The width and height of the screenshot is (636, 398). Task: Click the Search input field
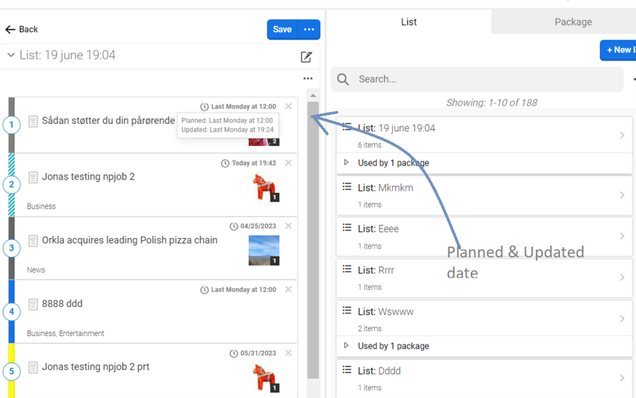pyautogui.click(x=487, y=80)
